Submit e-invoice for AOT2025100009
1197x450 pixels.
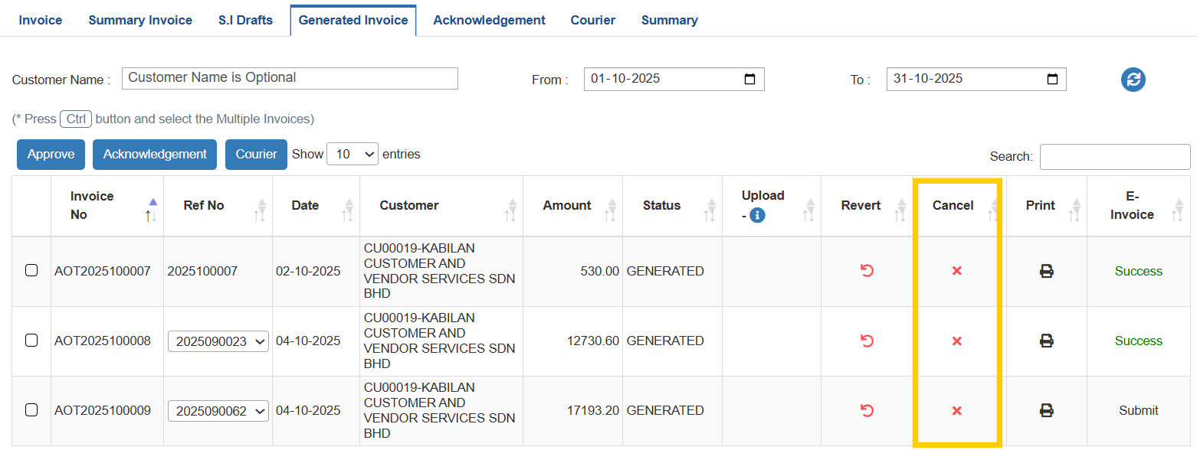pos(1139,410)
